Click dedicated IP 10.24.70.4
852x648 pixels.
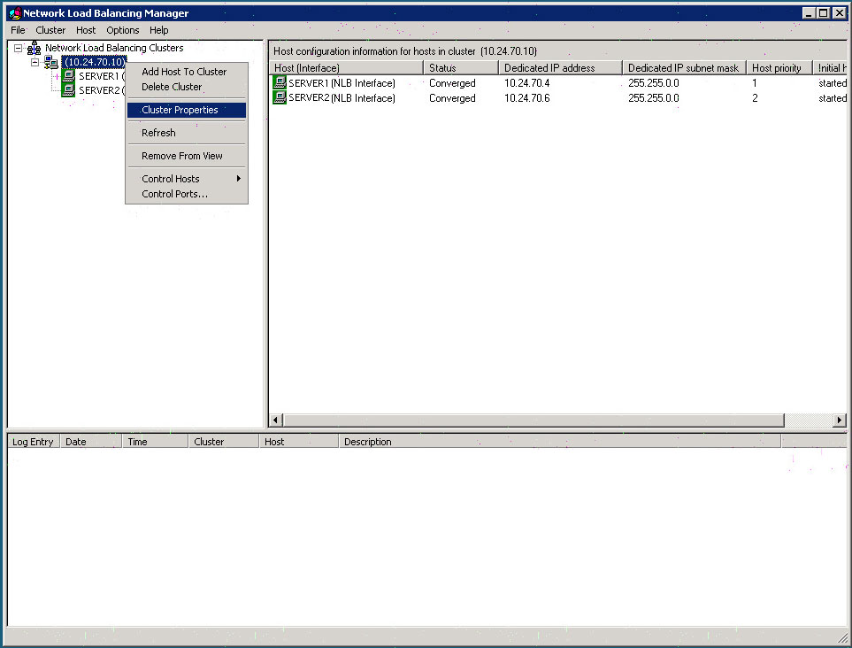click(x=526, y=83)
